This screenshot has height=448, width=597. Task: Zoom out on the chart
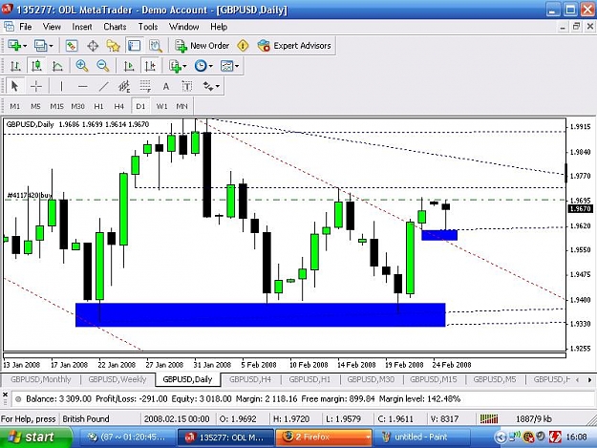[x=103, y=66]
